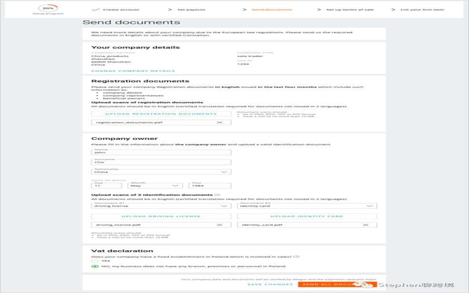The height and width of the screenshot is (293, 469).
Task: Click Change Company Details link
Action: coord(133,71)
